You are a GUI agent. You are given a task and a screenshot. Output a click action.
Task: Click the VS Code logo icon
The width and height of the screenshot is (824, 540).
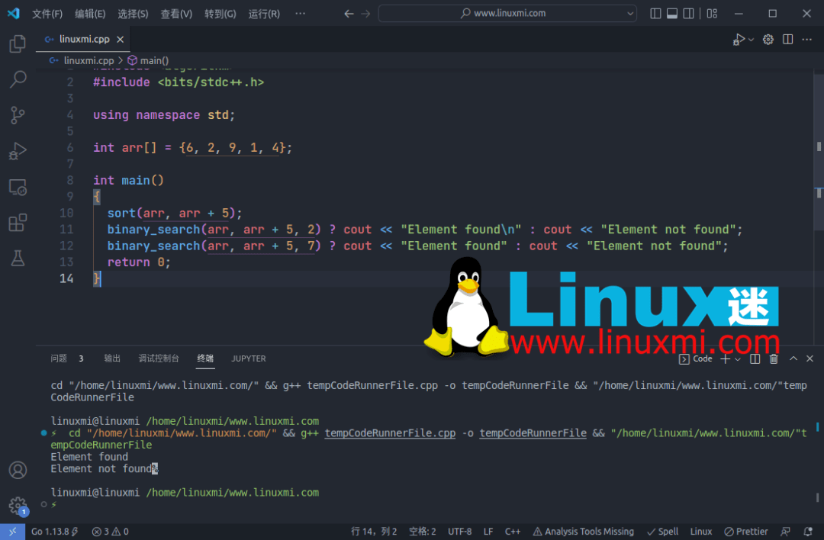point(14,13)
